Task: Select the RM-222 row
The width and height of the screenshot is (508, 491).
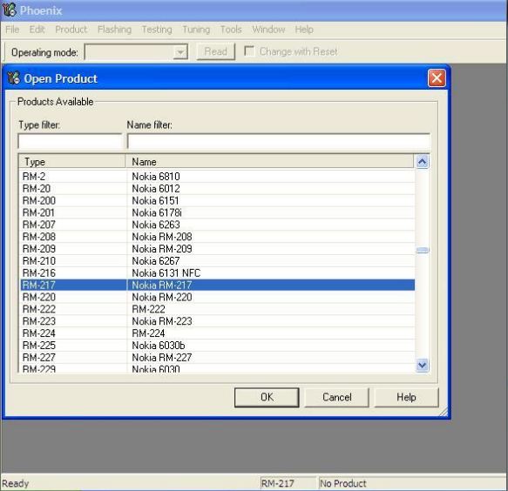Action: [x=217, y=309]
